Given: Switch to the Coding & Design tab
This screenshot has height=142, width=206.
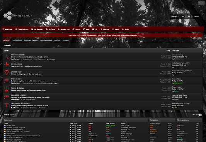Looking at the screenshot, I should point(31,40).
